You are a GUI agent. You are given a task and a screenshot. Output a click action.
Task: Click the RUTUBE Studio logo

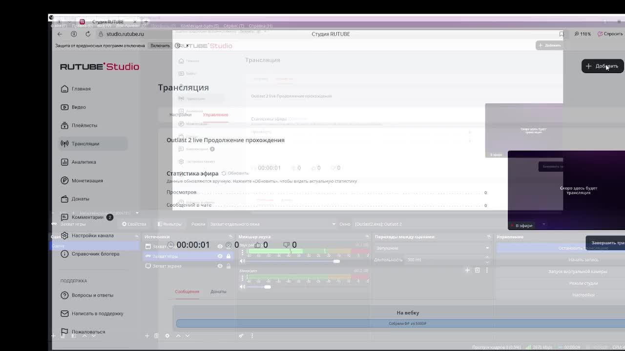tap(100, 66)
